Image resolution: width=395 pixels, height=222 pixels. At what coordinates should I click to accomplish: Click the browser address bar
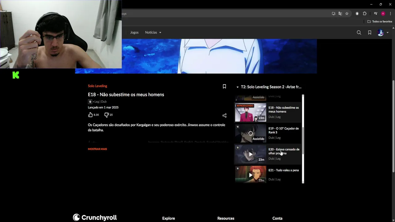pos(225,14)
